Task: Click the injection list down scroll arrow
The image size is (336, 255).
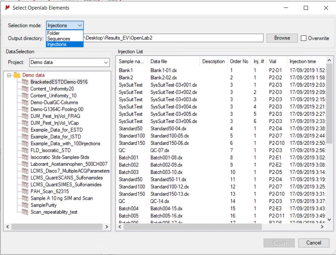Action: [329, 219]
